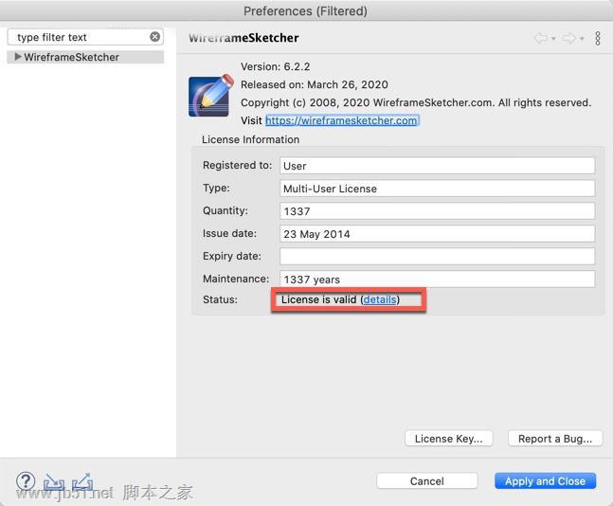Click the import preferences icon
The width and height of the screenshot is (613, 506).
tap(54, 481)
